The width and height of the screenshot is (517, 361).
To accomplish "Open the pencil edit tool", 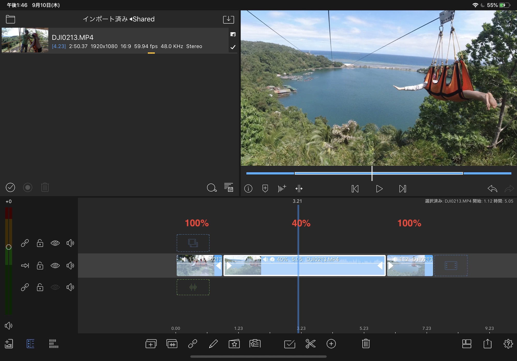I will coord(213,344).
